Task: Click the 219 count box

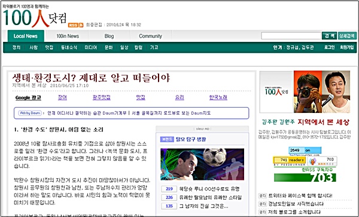Action: (169, 189)
